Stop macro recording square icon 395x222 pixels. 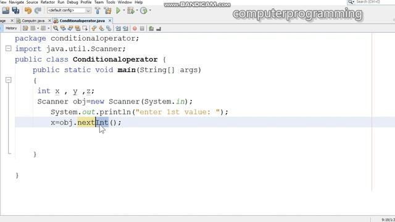pyautogui.click(x=142, y=28)
